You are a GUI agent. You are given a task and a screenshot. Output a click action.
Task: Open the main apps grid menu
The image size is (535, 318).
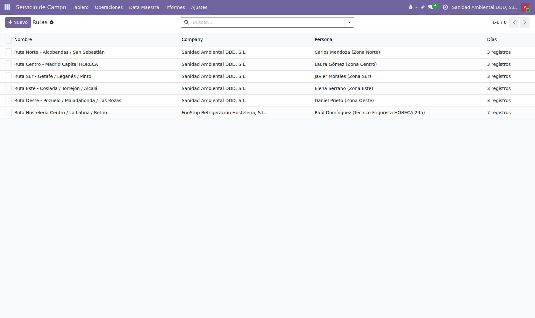coord(7,7)
